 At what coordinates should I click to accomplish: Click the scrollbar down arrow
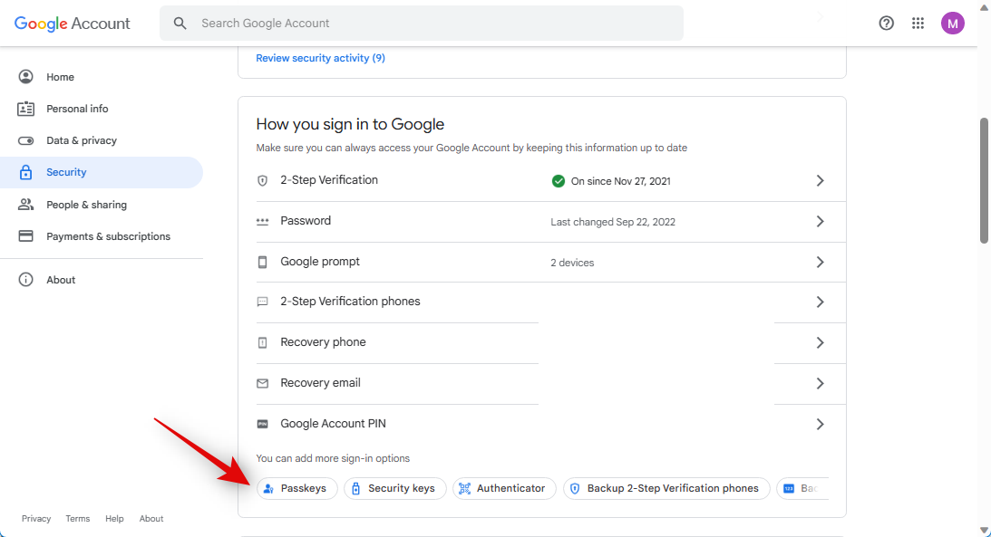984,531
